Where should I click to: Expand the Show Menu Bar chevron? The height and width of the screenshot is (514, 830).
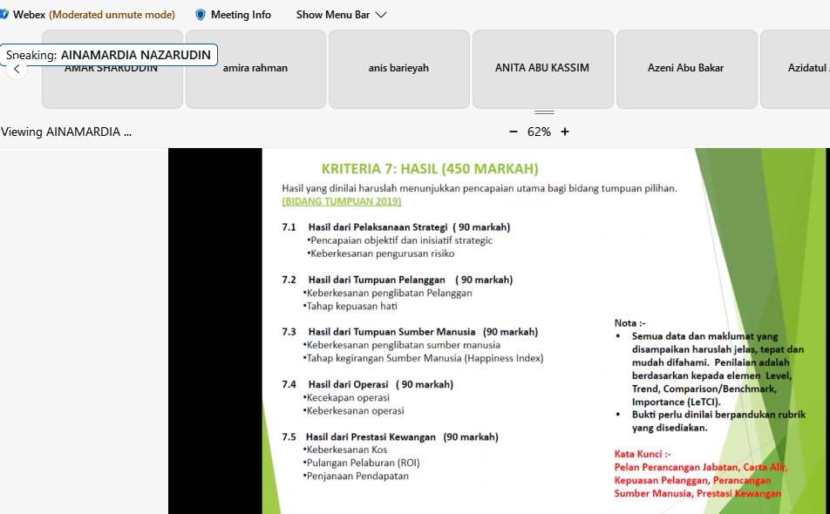pos(381,15)
